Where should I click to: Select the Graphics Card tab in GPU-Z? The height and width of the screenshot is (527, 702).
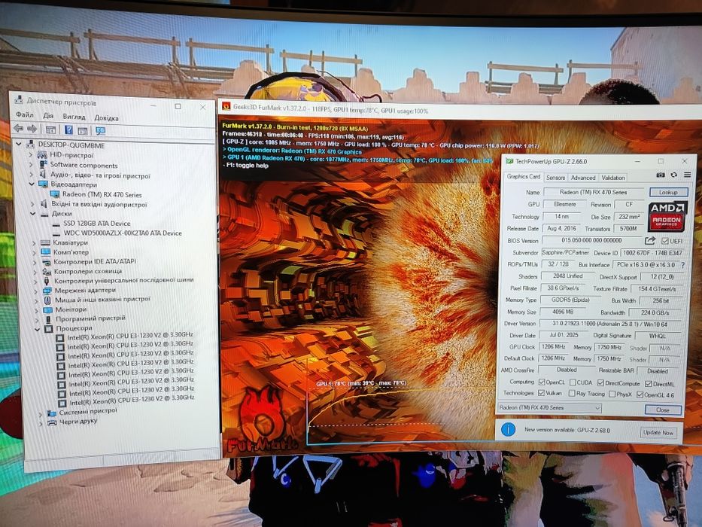click(x=524, y=177)
